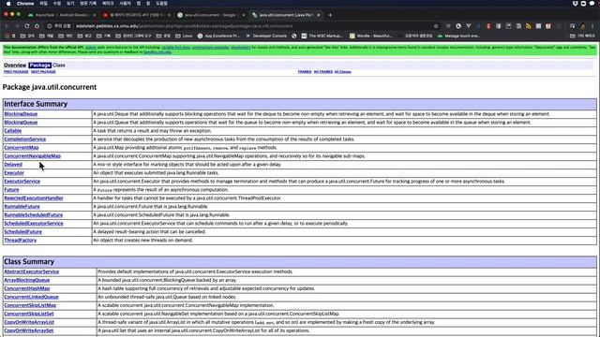Click the RSS feed extension icon
The width and height of the screenshot is (600, 337).
click(x=529, y=26)
